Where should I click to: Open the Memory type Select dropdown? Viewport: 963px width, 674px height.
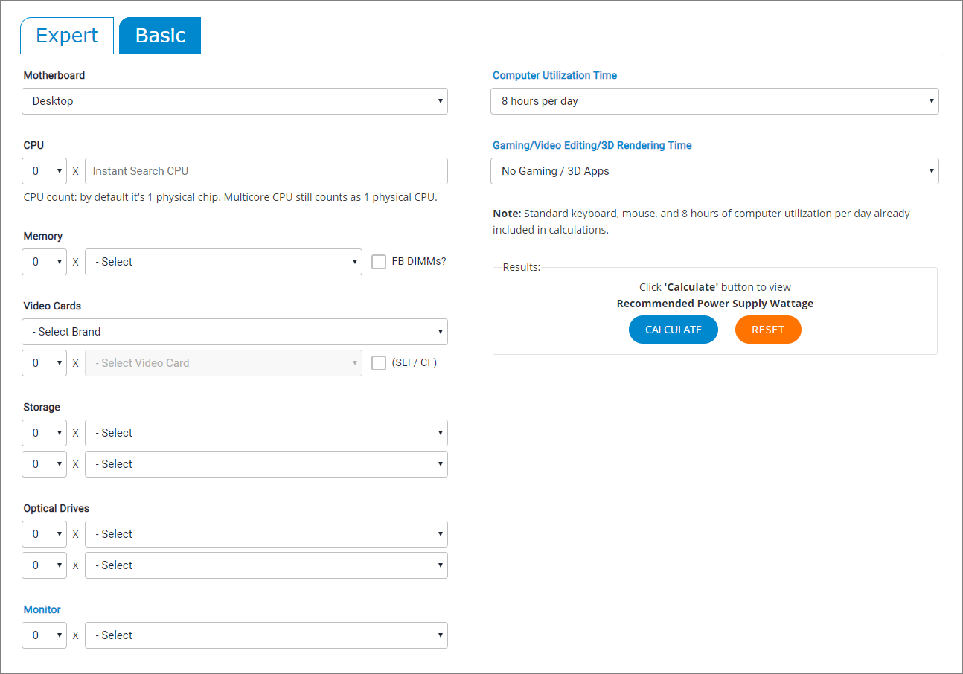223,262
